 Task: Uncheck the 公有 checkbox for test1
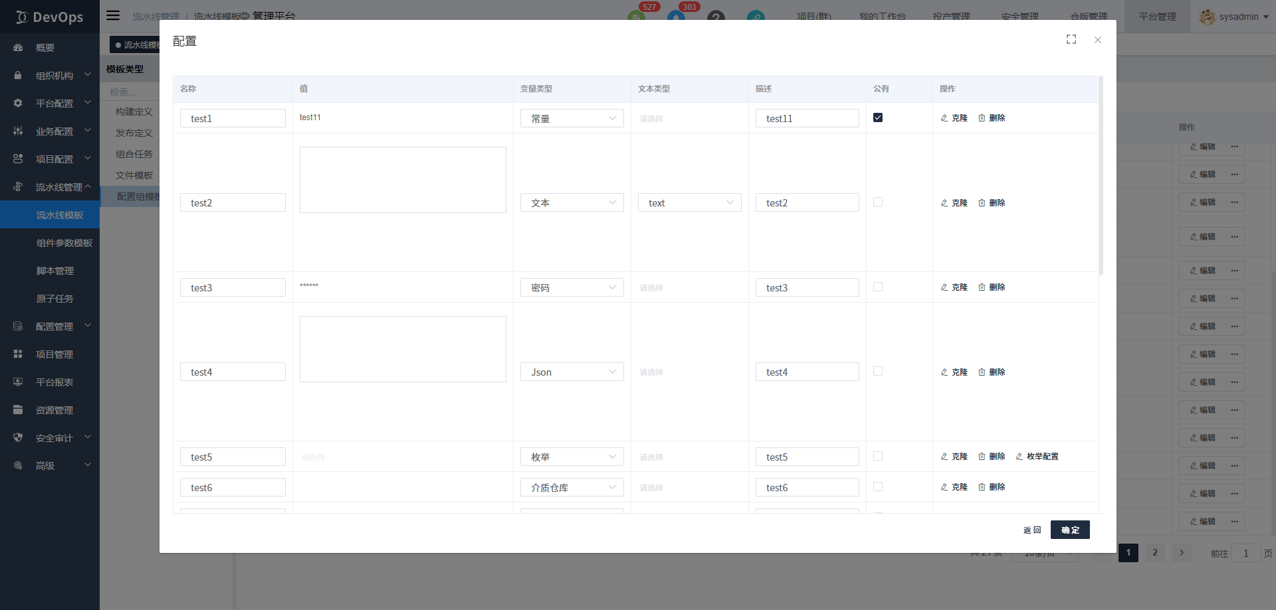878,117
